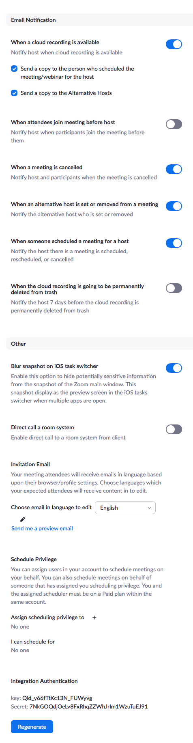Screen dimensions: 193x743
Task: Click the plus icon to assign scheduling privilege
Action: (94, 617)
